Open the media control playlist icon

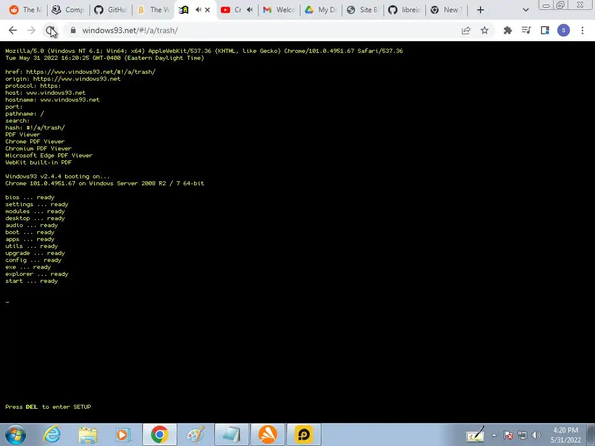(x=526, y=30)
